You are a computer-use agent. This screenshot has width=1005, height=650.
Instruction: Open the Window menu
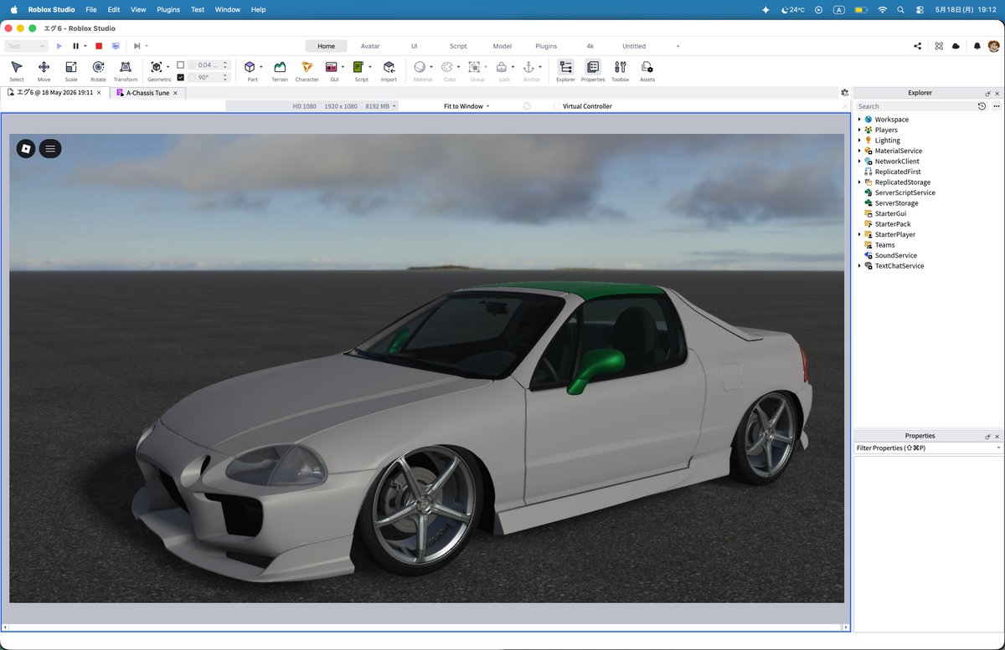click(x=228, y=9)
